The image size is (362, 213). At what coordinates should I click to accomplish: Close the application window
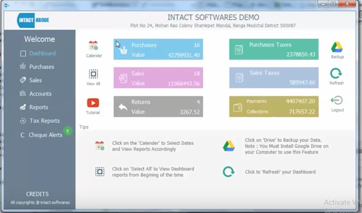[x=347, y=4]
